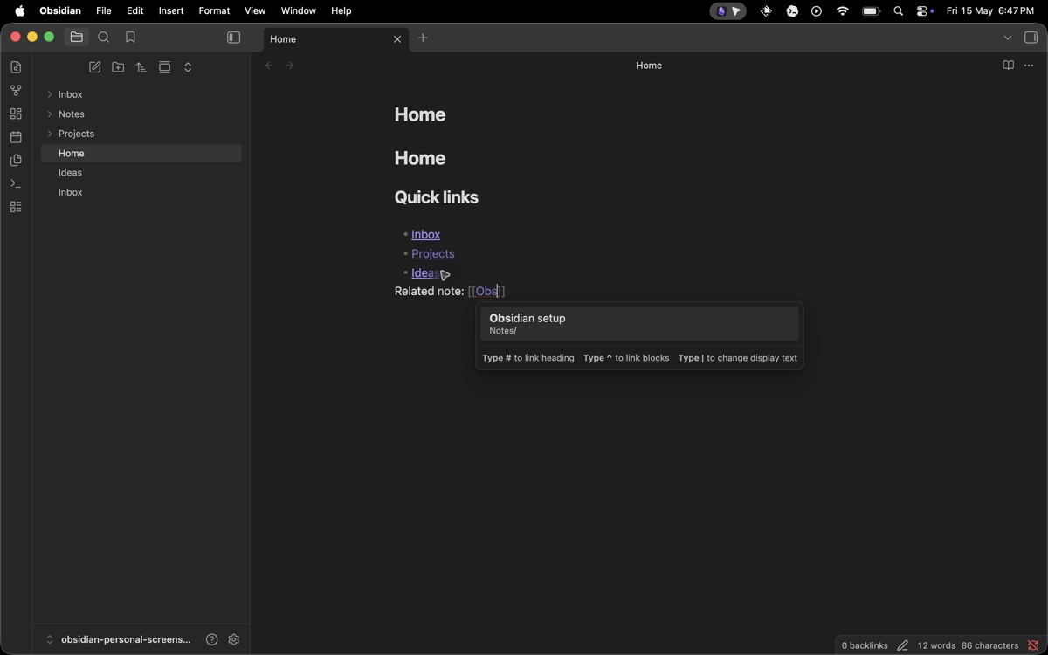
Task: Open the Obsidian app menu
Action: click(x=60, y=11)
